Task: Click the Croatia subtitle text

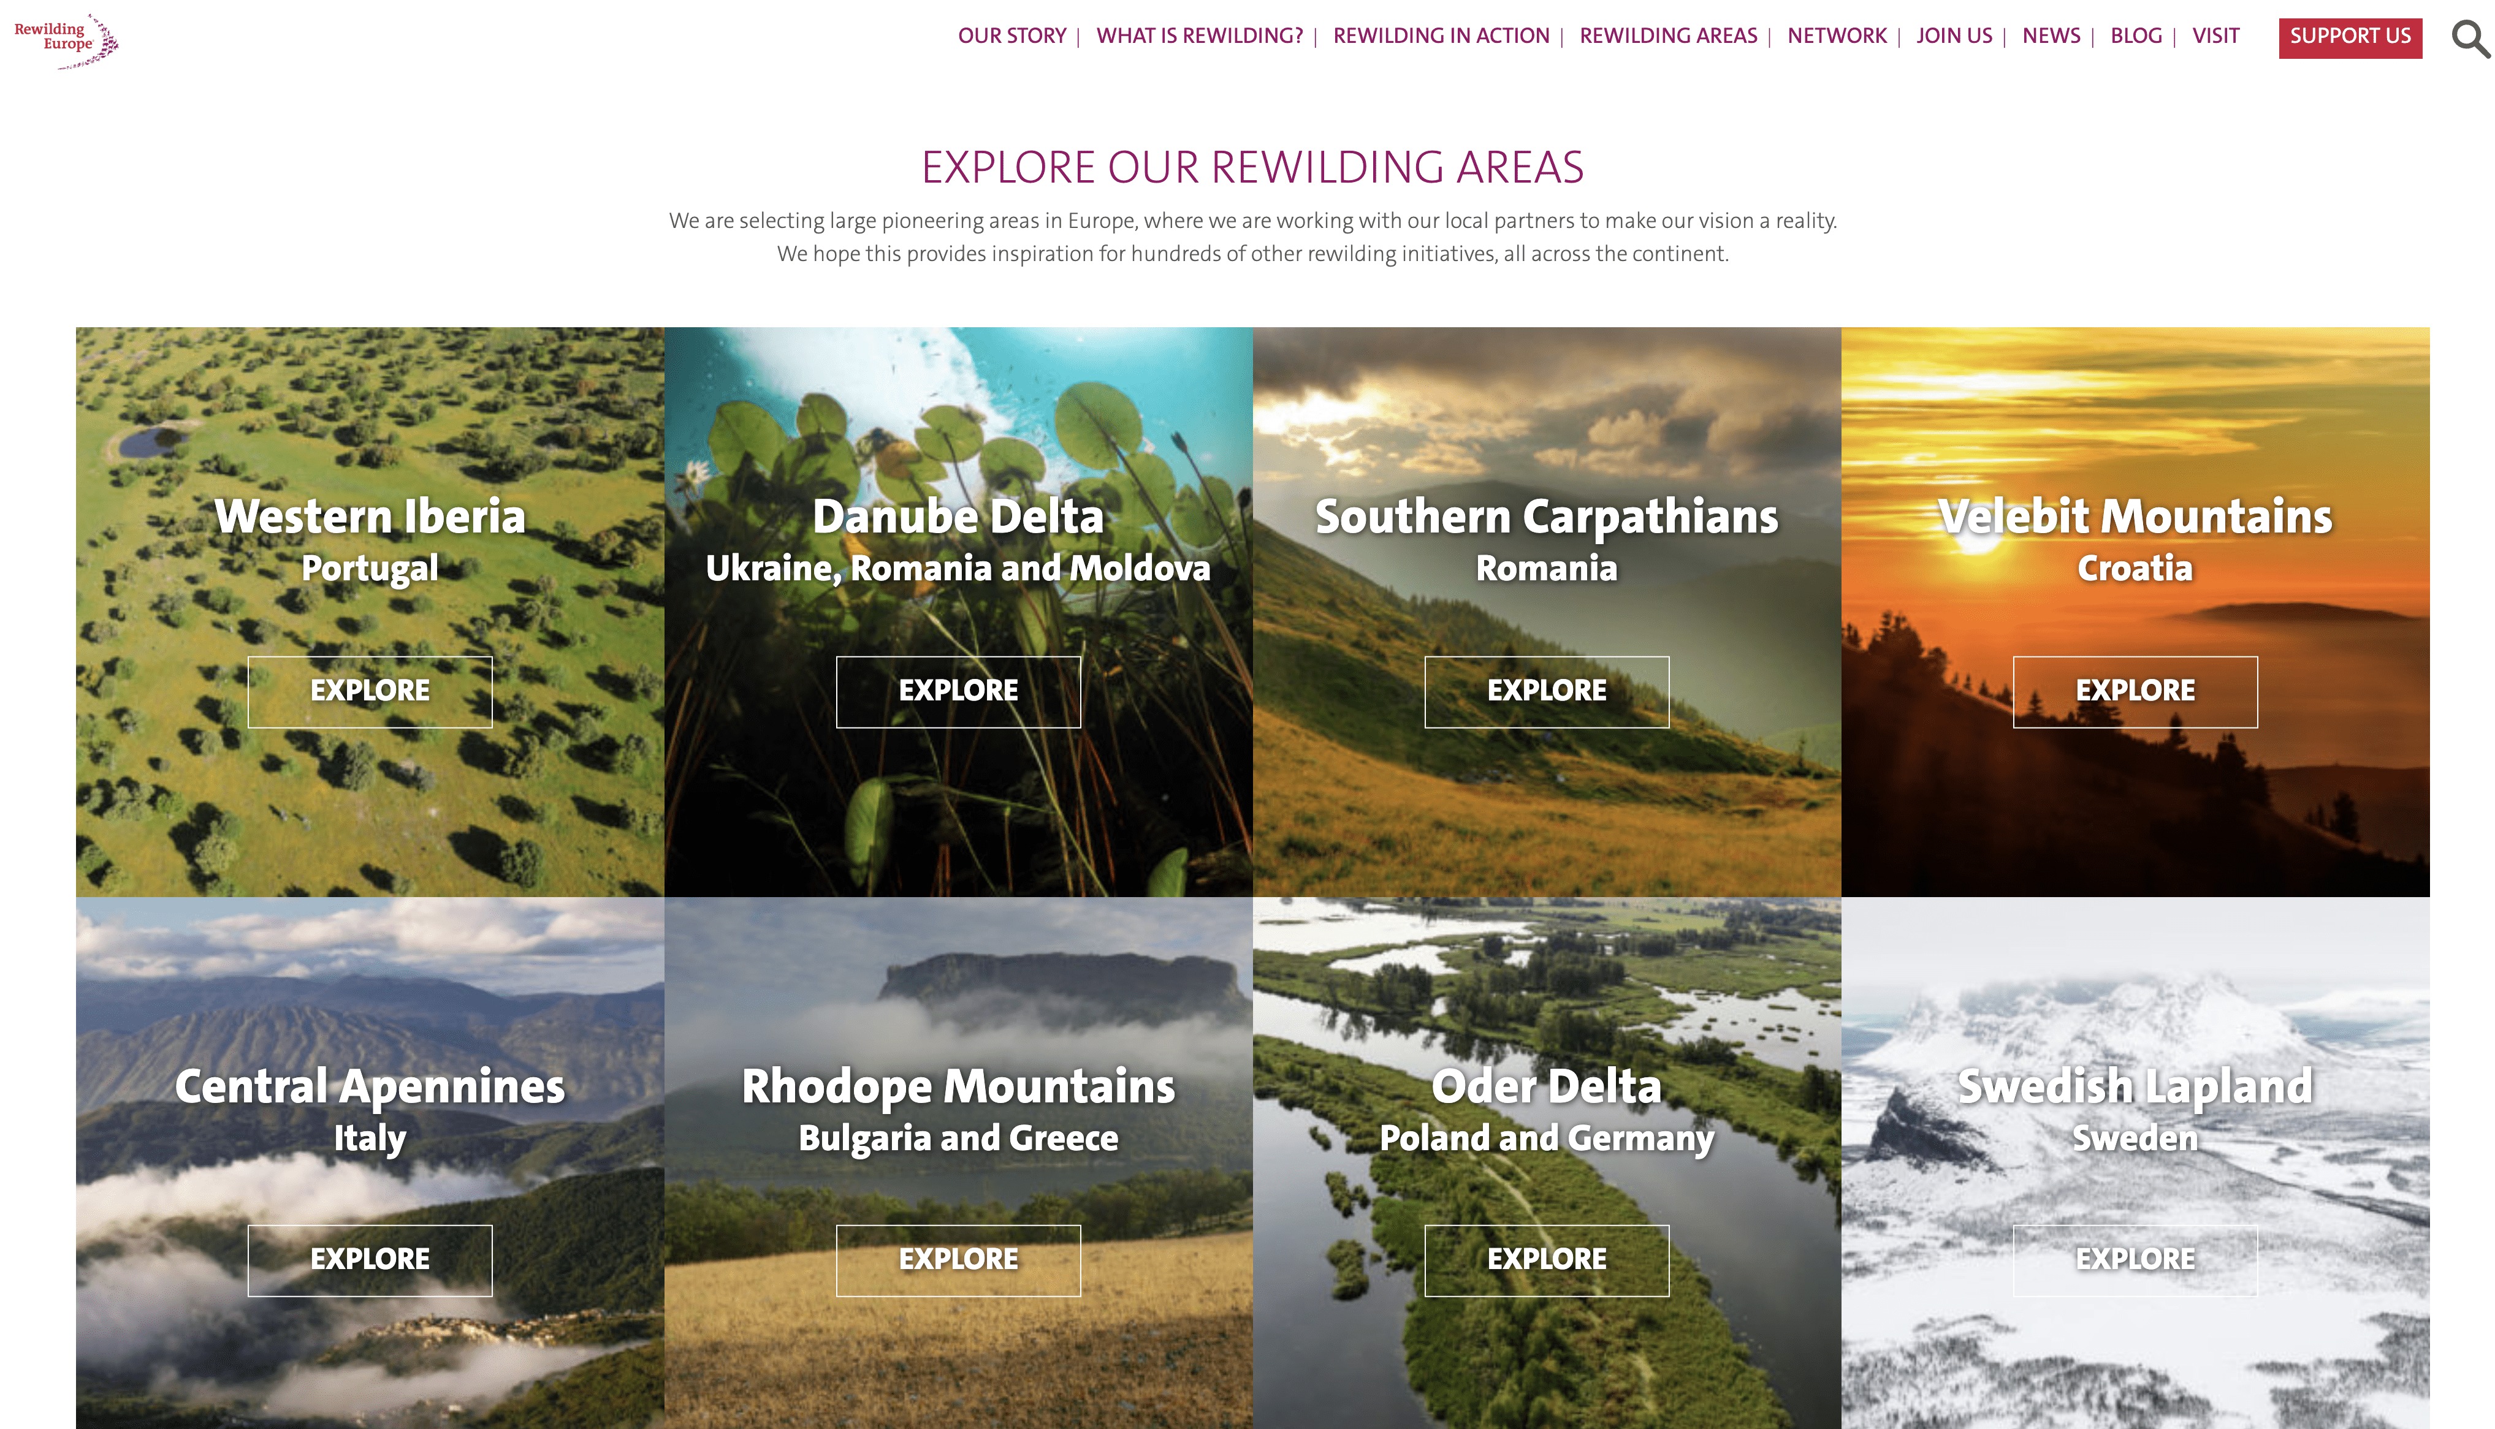Action: click(x=2135, y=569)
